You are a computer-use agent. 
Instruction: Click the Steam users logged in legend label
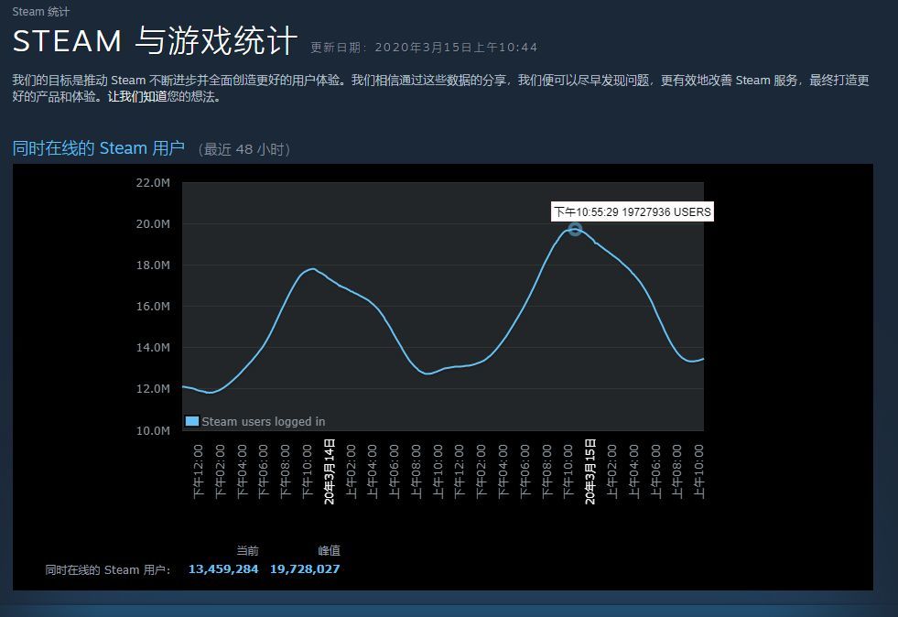[264, 422]
